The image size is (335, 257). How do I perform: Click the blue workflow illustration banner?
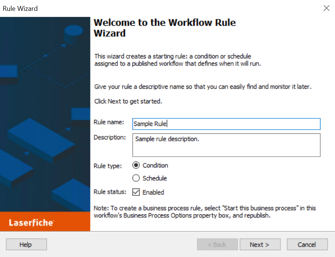(45, 112)
